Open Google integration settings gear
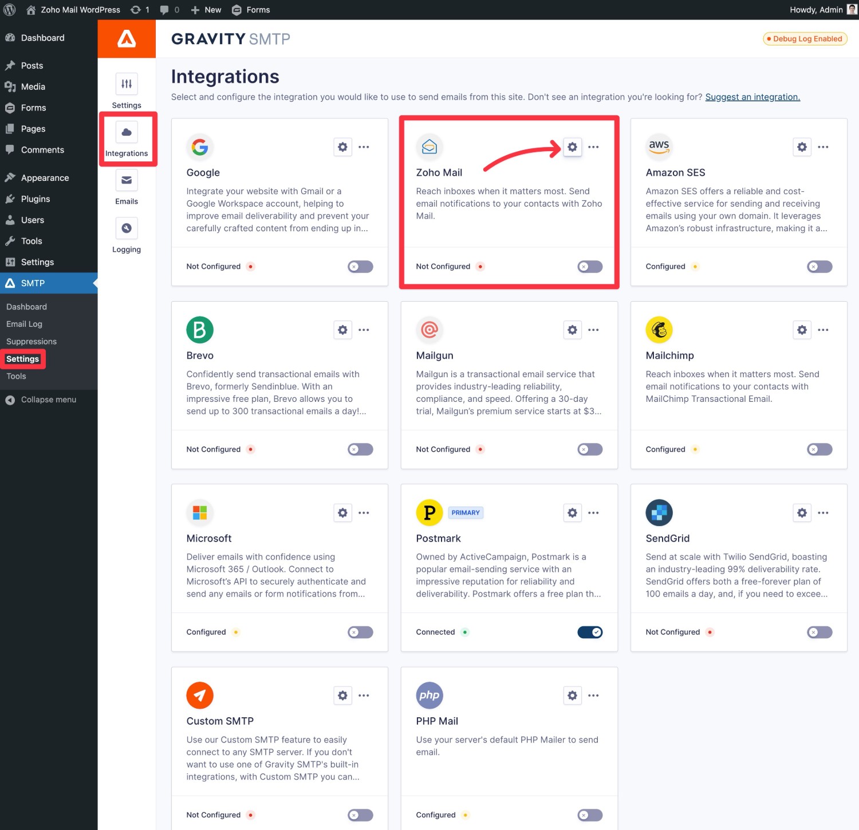The height and width of the screenshot is (830, 859). pyautogui.click(x=342, y=147)
